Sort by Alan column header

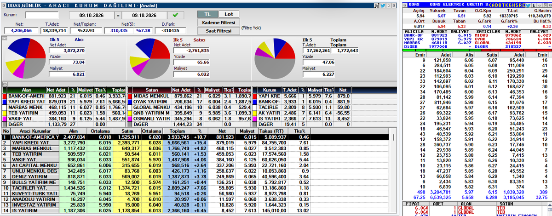(x=27, y=90)
